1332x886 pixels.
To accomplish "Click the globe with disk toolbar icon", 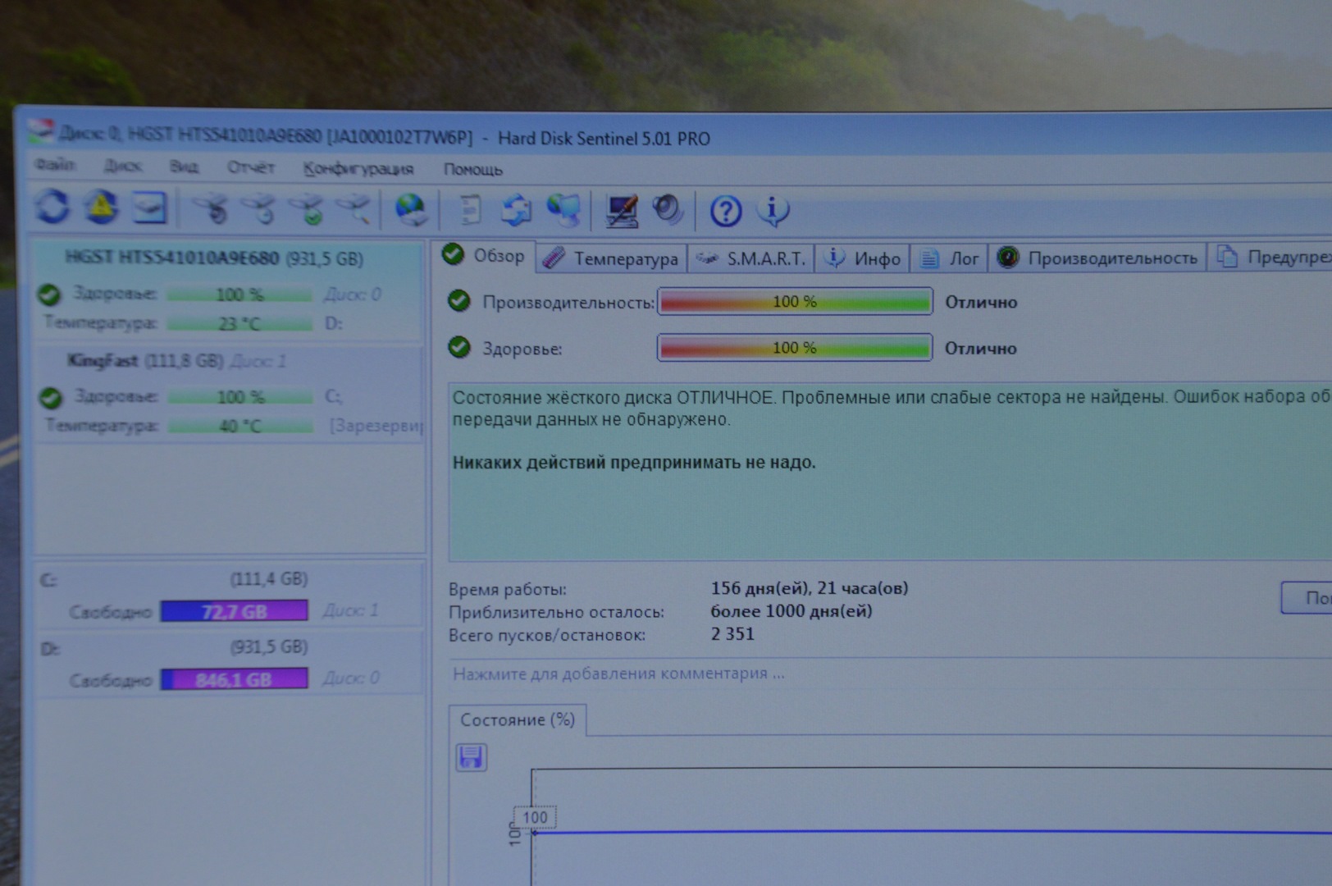I will (x=410, y=210).
